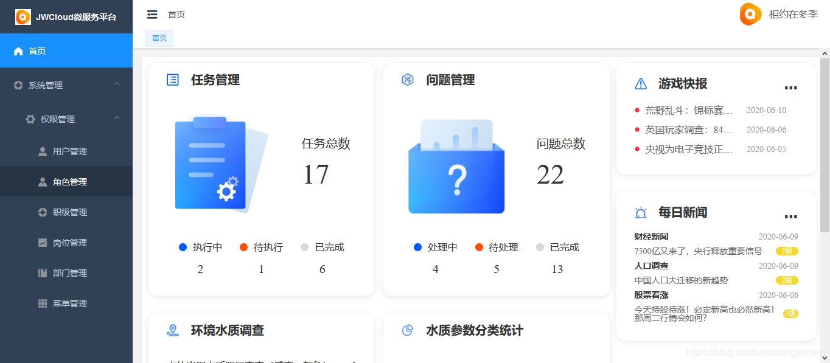Open the 每日新闻 more options ellipsis
This screenshot has height=363, width=830.
click(x=790, y=217)
